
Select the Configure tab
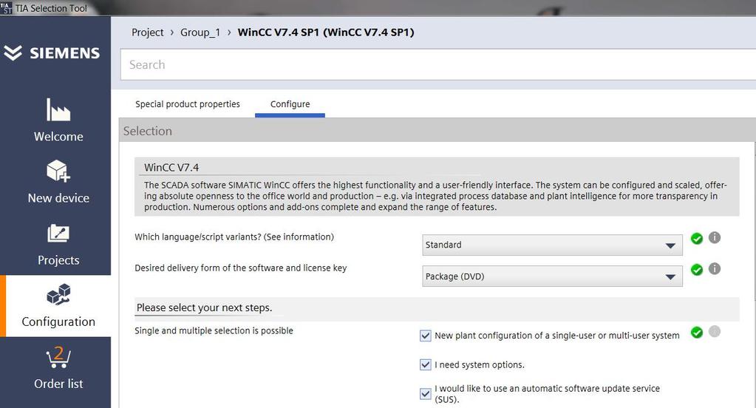pyautogui.click(x=290, y=104)
